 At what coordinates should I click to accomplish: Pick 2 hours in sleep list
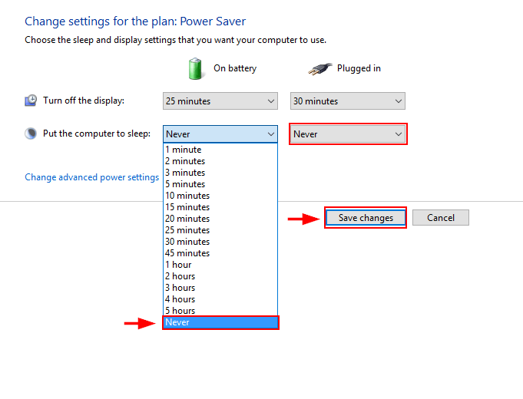click(x=220, y=276)
